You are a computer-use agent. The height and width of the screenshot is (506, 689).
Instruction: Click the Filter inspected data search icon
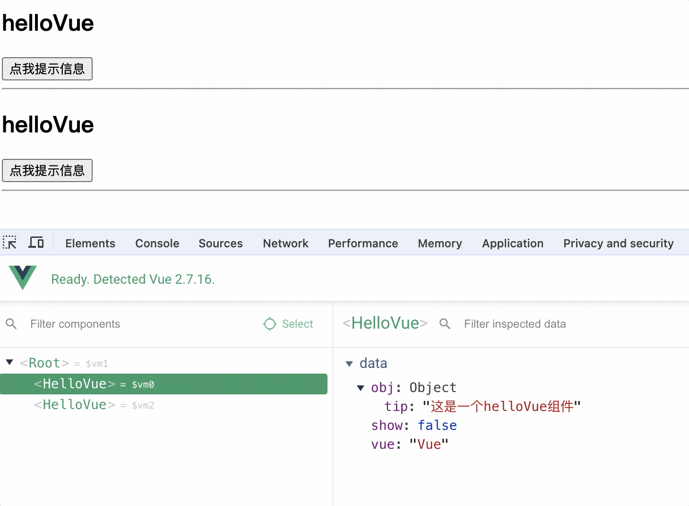click(445, 324)
